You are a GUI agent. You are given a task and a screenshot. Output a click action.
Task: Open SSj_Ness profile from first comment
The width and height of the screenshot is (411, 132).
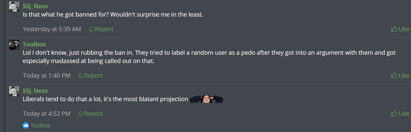(x=35, y=6)
